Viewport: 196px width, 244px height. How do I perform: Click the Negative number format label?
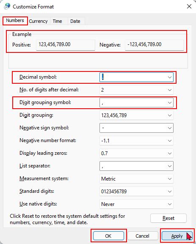(48, 140)
